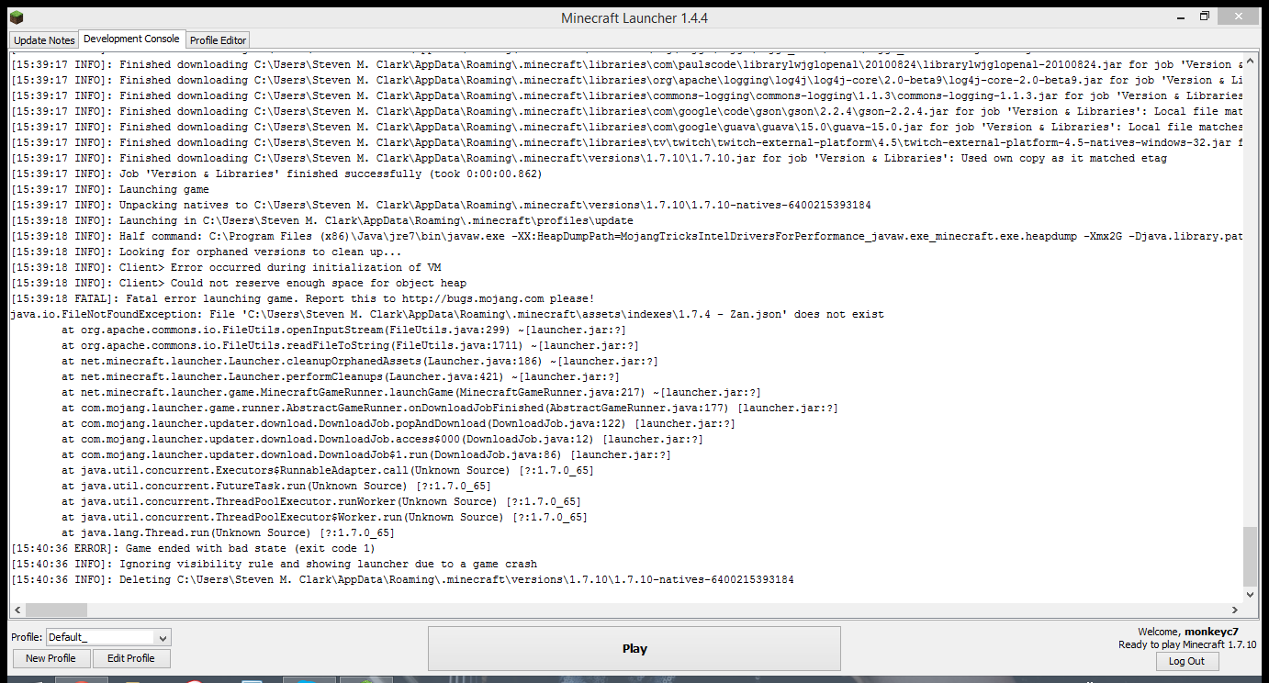
Task: Click the ThreadPoolExecutor.runWorker stack trace line
Action: [x=321, y=501]
